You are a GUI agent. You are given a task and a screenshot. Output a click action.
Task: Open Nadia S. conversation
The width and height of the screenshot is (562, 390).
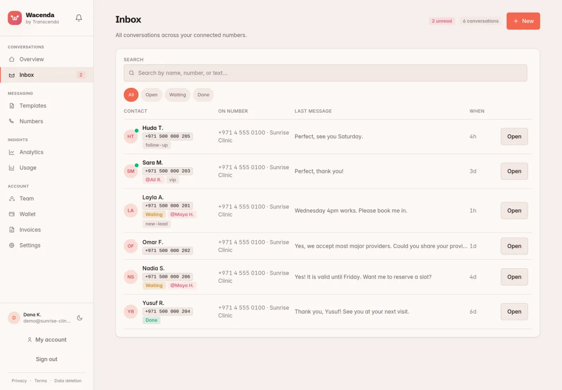click(x=514, y=277)
